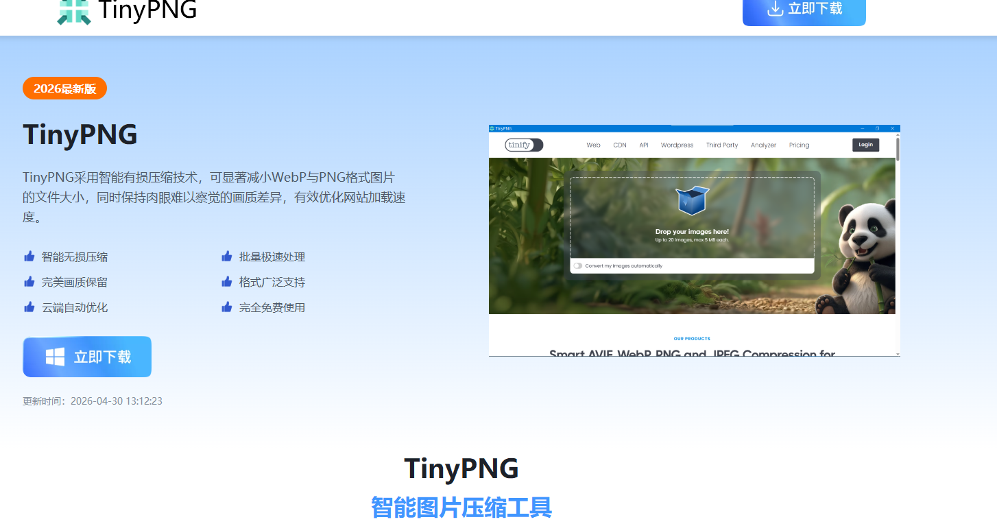This screenshot has height=524, width=997.
Task: Click thumbs-up icon beside 完全免费使用
Action: (227, 307)
